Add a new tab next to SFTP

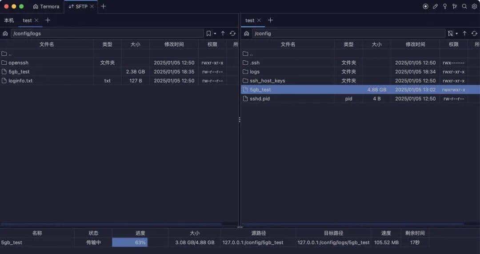coord(104,6)
